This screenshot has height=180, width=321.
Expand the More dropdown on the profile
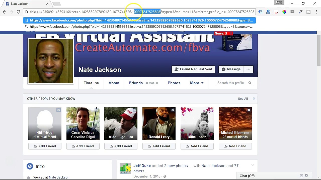click(x=197, y=83)
